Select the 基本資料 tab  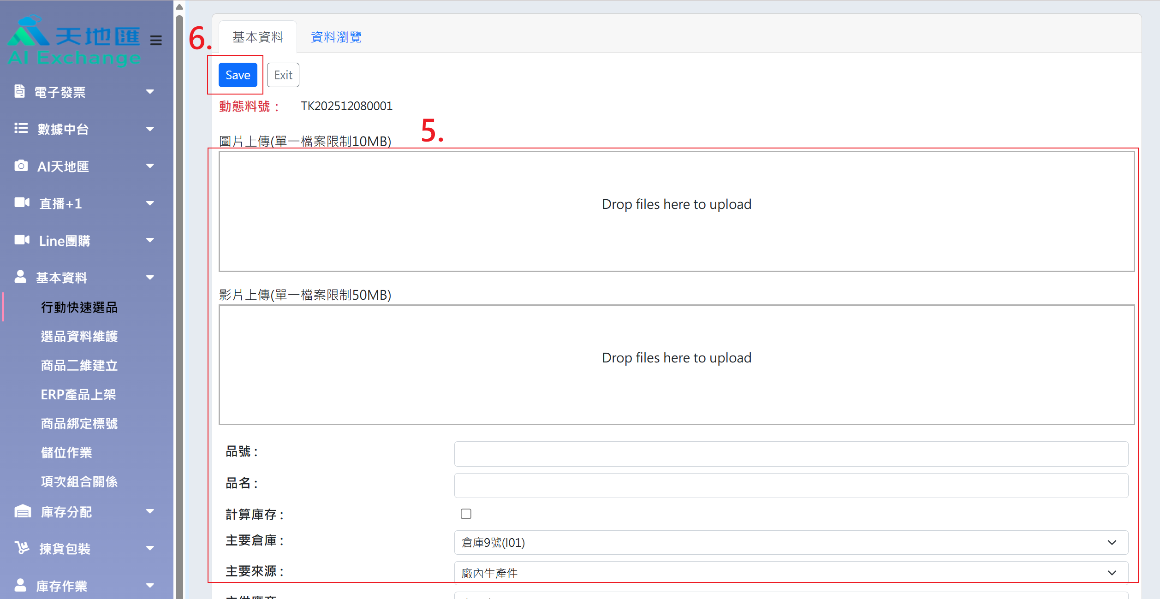(x=257, y=37)
